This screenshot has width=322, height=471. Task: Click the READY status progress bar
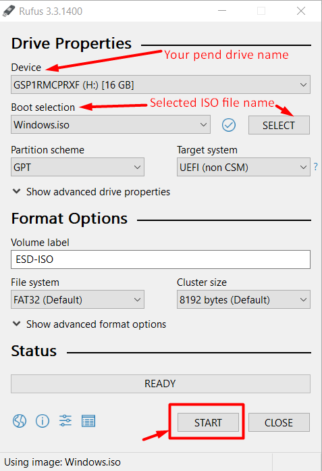point(161,384)
